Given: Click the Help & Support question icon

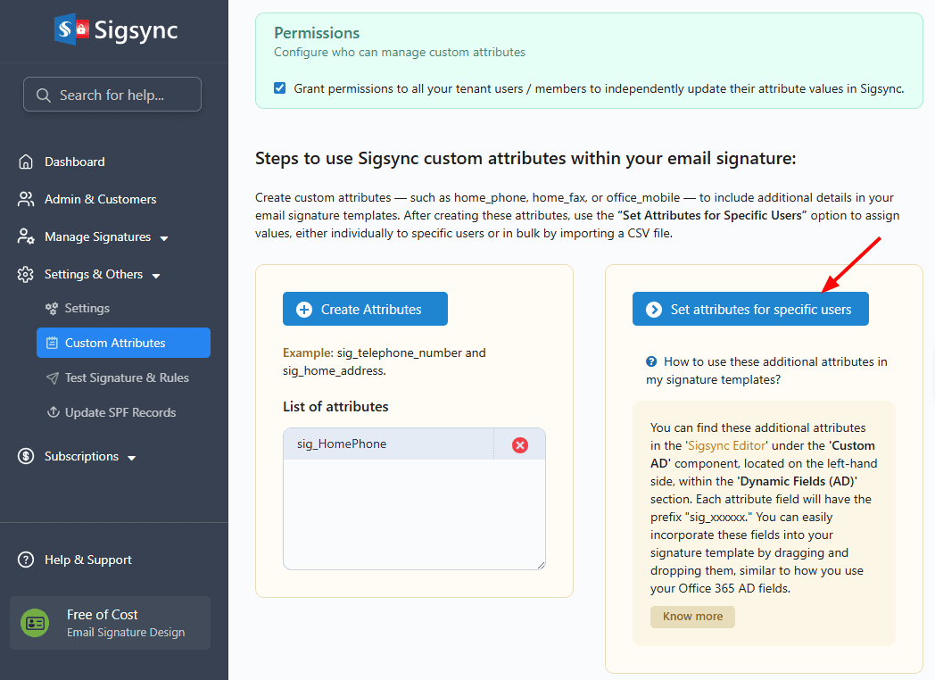Looking at the screenshot, I should point(26,560).
